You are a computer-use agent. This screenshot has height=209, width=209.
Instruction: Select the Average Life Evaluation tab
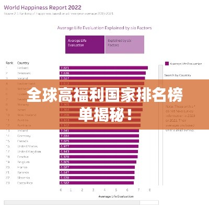point(85,44)
